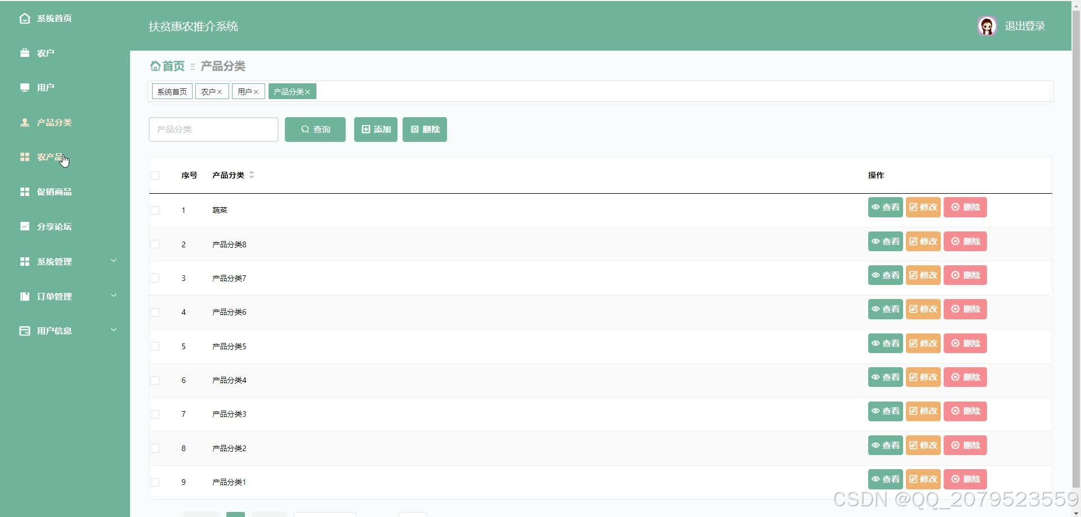This screenshot has width=1081, height=517.
Task: Open 用户 sidebar menu item
Action: pos(46,88)
